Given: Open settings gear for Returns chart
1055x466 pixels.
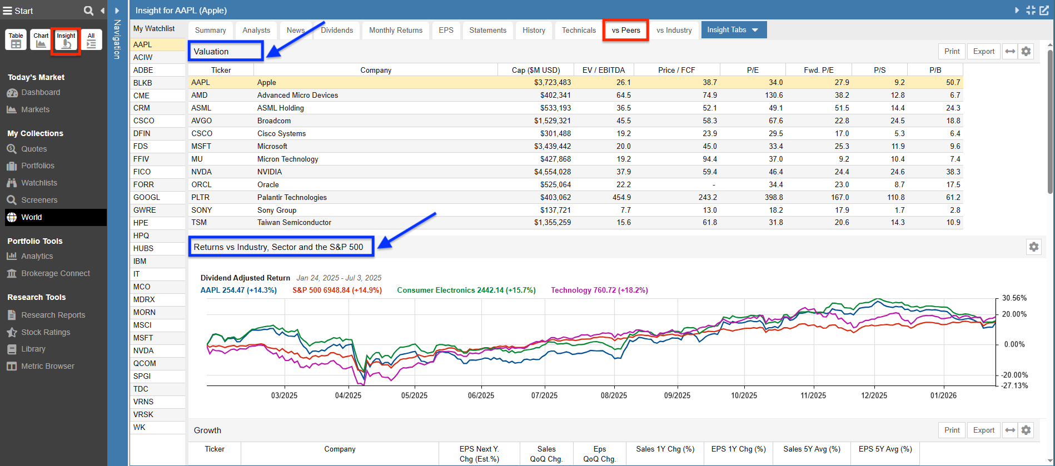Looking at the screenshot, I should point(1033,247).
